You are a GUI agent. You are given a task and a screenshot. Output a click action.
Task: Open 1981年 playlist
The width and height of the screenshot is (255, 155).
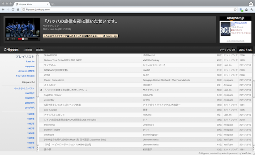click(31, 119)
